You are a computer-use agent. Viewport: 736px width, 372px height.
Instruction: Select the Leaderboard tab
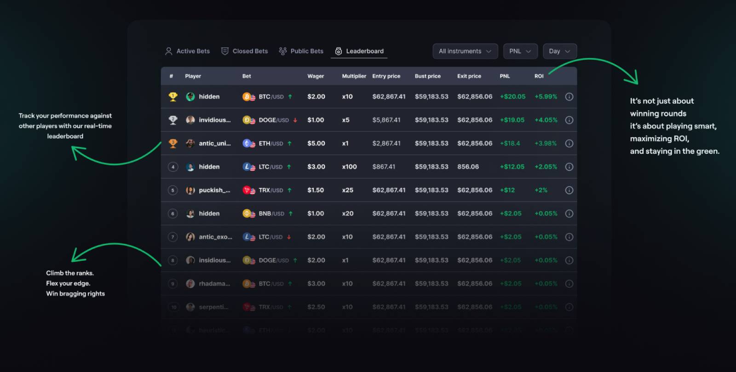[x=359, y=51]
